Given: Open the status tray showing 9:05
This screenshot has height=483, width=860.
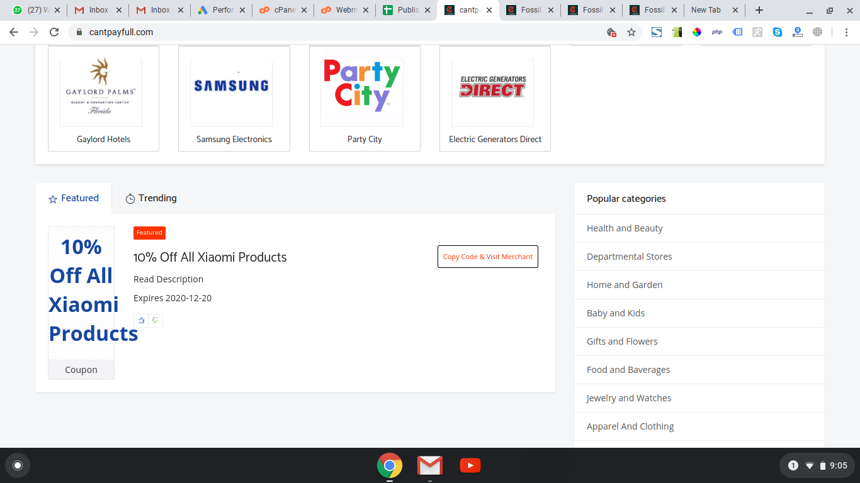Looking at the screenshot, I should click(x=817, y=465).
